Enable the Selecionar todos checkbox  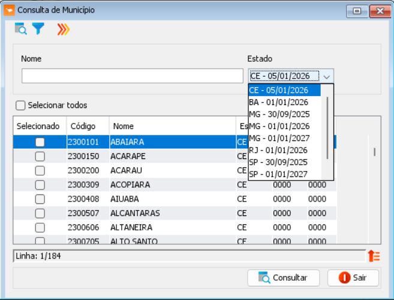tap(21, 106)
